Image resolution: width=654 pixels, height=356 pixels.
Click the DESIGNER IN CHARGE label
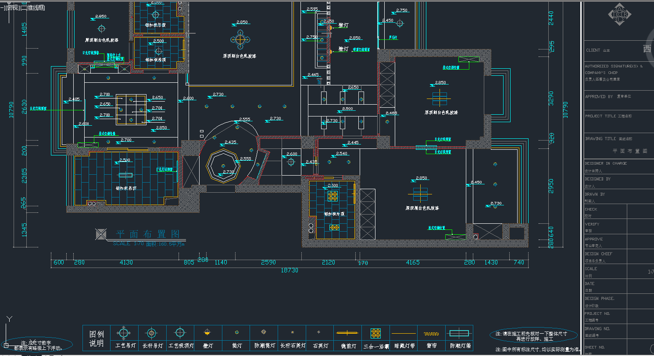coord(606,163)
